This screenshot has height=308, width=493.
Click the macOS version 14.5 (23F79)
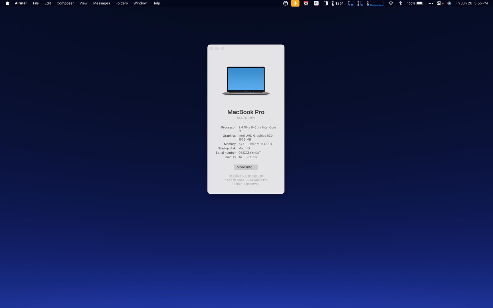coord(248,157)
